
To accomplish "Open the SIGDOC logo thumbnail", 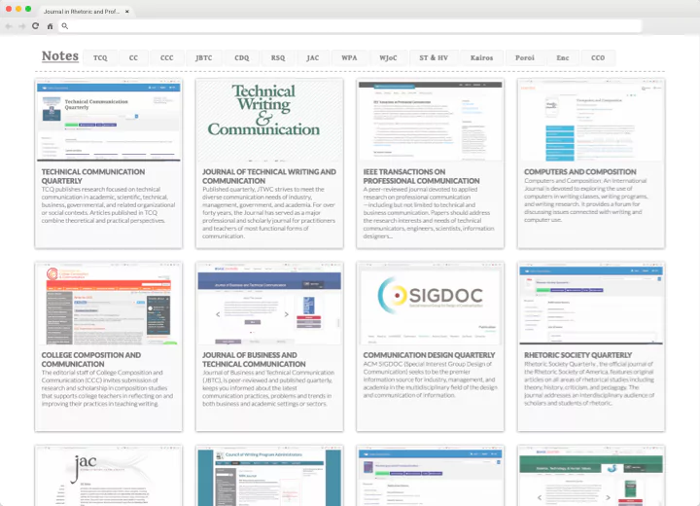I will [x=431, y=304].
